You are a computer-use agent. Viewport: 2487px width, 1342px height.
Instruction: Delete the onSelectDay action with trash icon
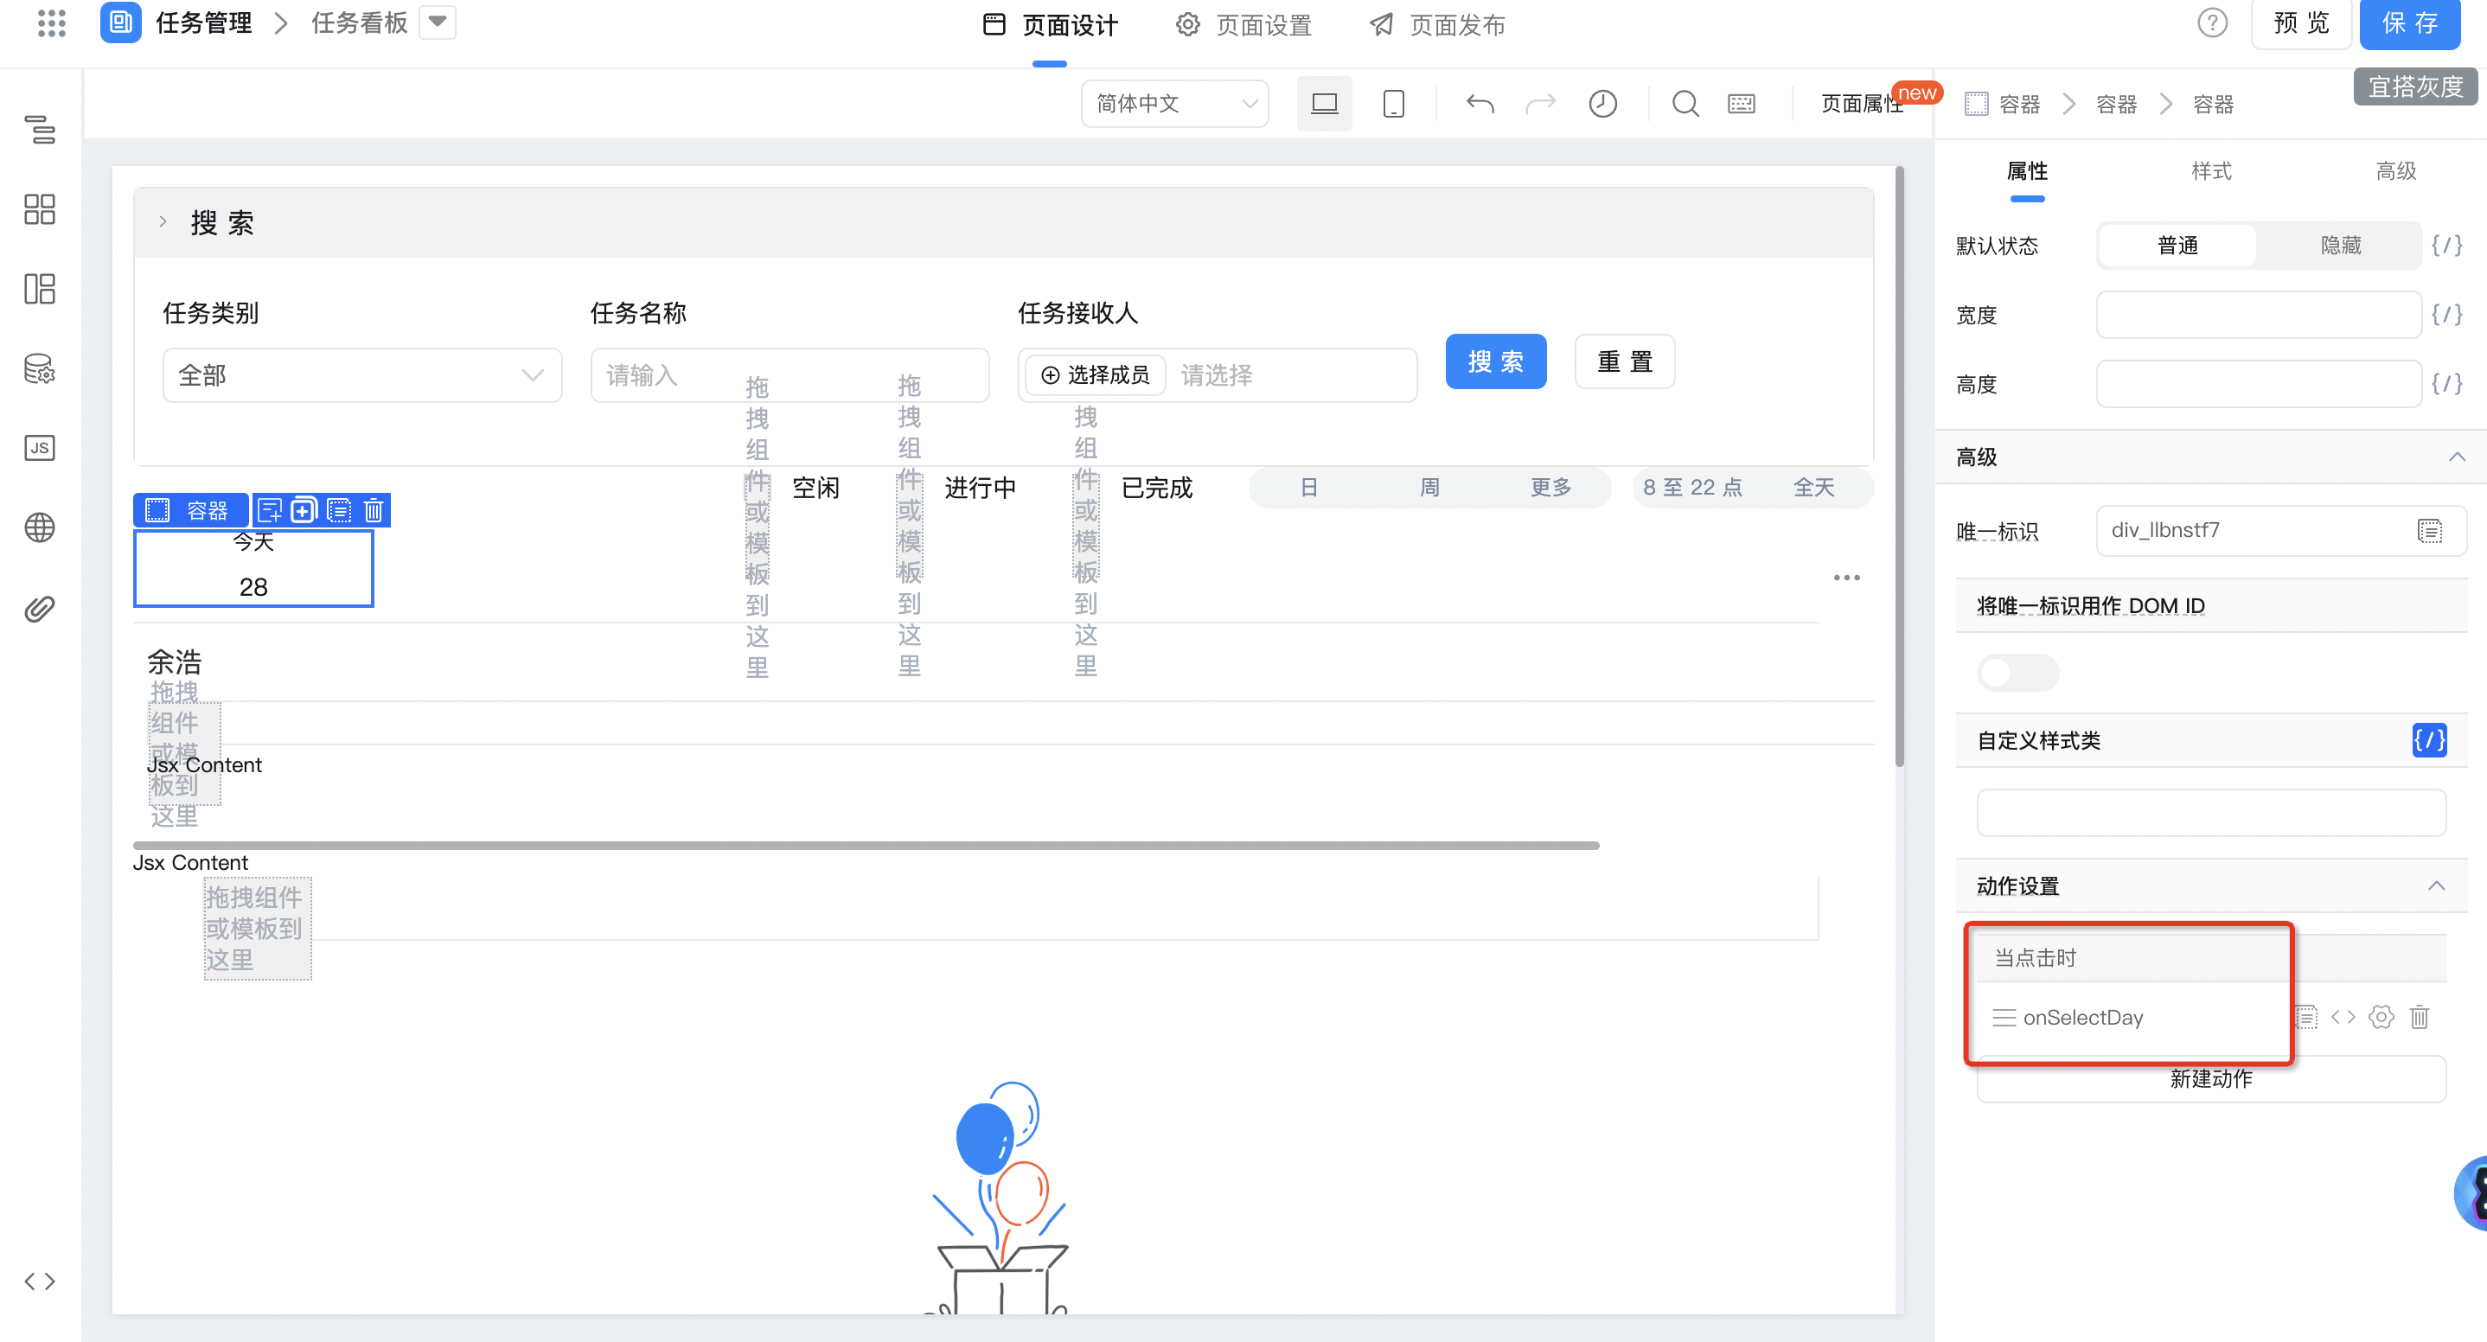pyautogui.click(x=2420, y=1017)
